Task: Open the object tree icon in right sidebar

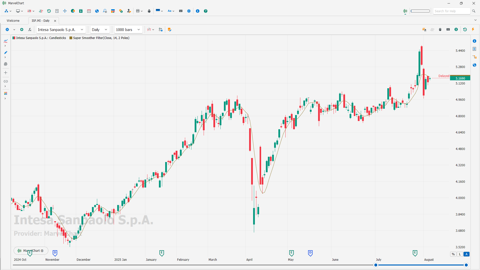Action: pos(475,57)
